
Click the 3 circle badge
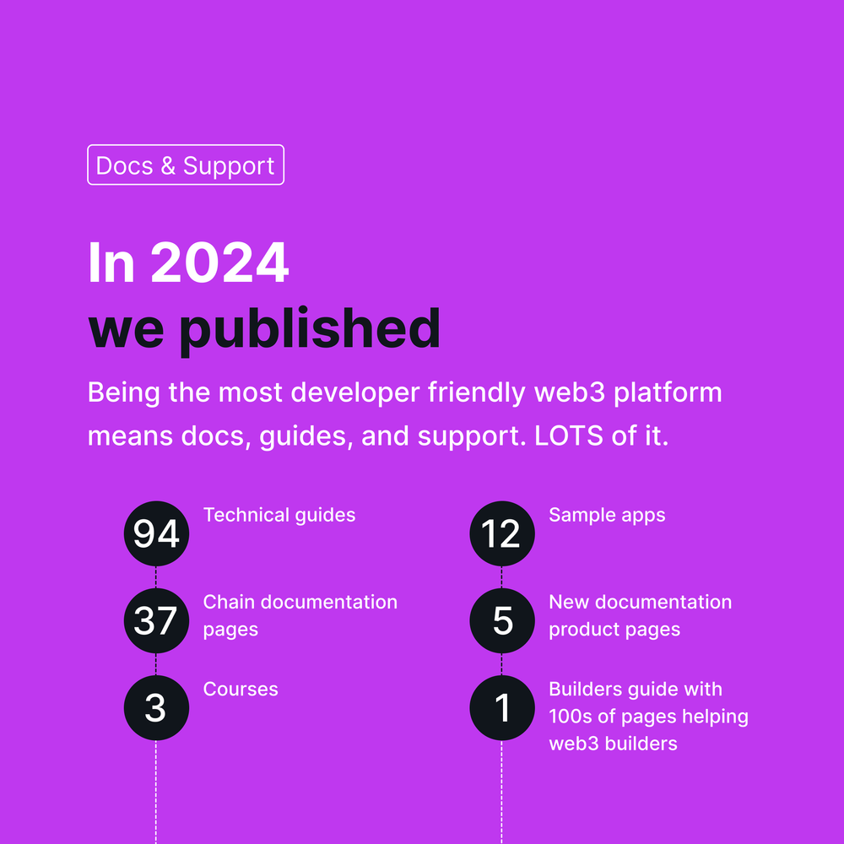pos(156,708)
